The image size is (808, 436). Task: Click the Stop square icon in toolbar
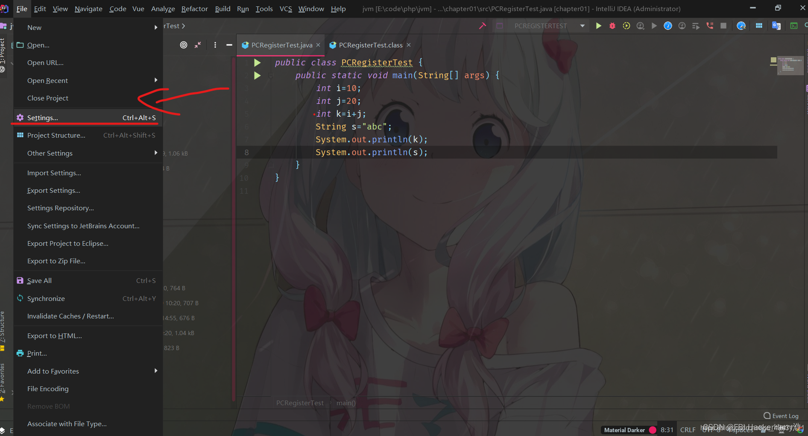click(723, 26)
